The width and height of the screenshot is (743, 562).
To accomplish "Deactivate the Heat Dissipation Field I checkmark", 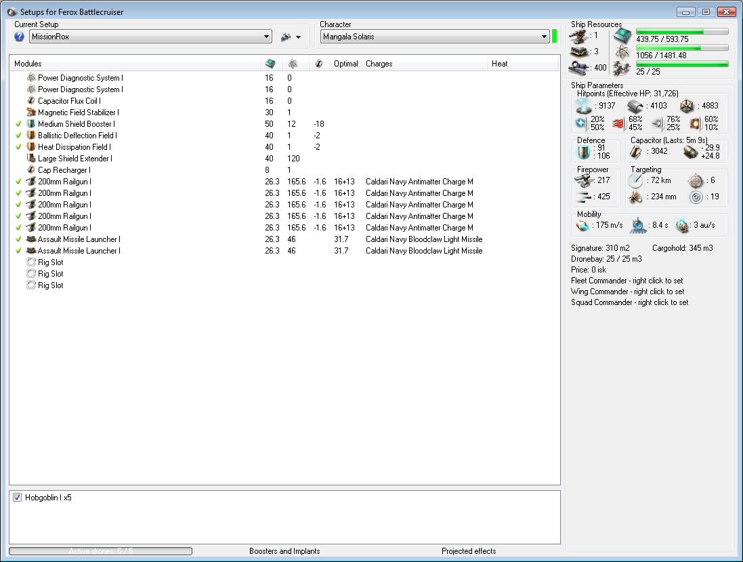I will coord(19,147).
